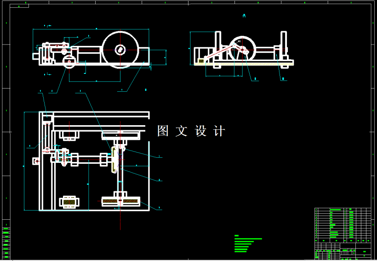Click the spoked wheel in the side view

click(242, 50)
